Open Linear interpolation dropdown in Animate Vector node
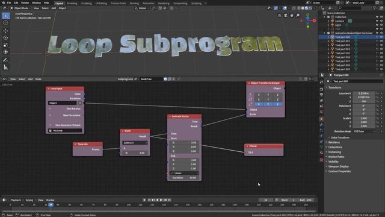This screenshot has height=217, width=385. point(185,173)
